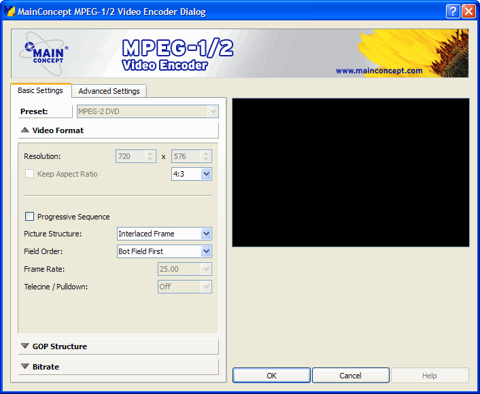Open the Field Order dropdown
Screen dimensions: 480x394
point(207,251)
